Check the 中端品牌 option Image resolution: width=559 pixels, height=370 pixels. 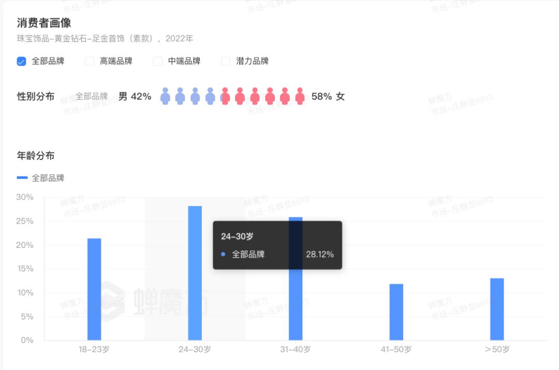pos(157,61)
